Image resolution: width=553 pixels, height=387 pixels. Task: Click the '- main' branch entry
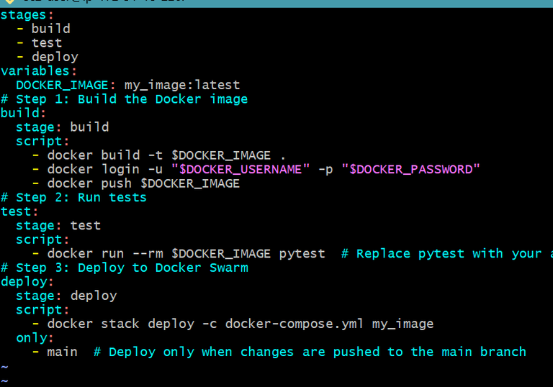tap(55, 352)
